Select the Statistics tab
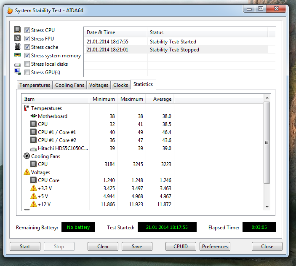This screenshot has width=296, height=266. (143, 84)
